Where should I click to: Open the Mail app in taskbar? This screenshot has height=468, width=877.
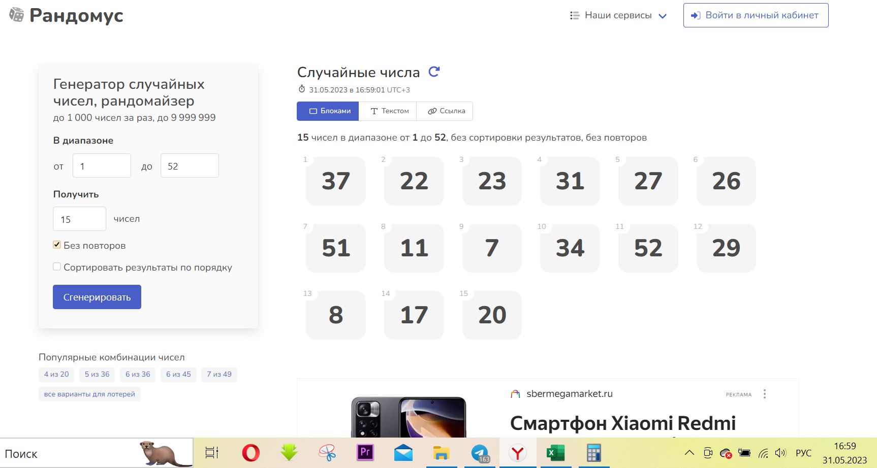click(403, 453)
